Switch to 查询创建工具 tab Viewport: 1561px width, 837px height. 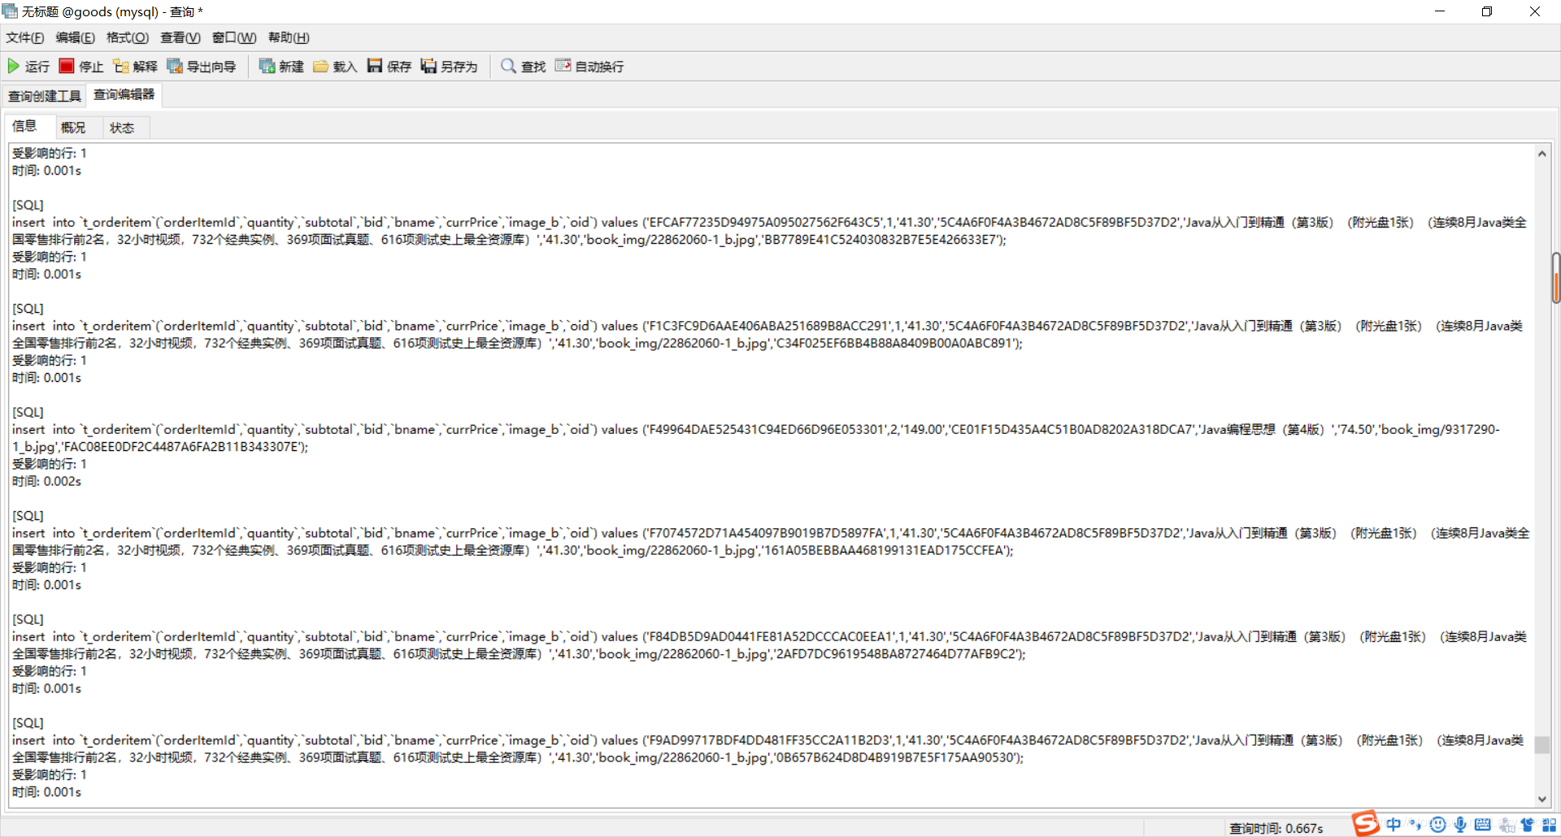(x=45, y=96)
